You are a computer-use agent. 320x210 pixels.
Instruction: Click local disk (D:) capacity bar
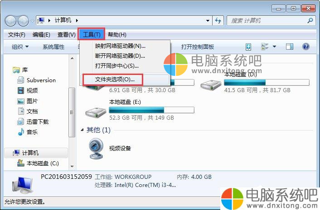point(267,82)
